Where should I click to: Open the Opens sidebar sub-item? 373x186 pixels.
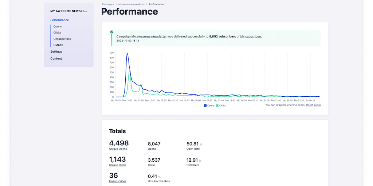(x=58, y=27)
